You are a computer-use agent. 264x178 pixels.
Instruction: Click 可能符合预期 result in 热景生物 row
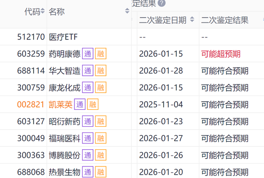pyautogui.click(x=225, y=172)
